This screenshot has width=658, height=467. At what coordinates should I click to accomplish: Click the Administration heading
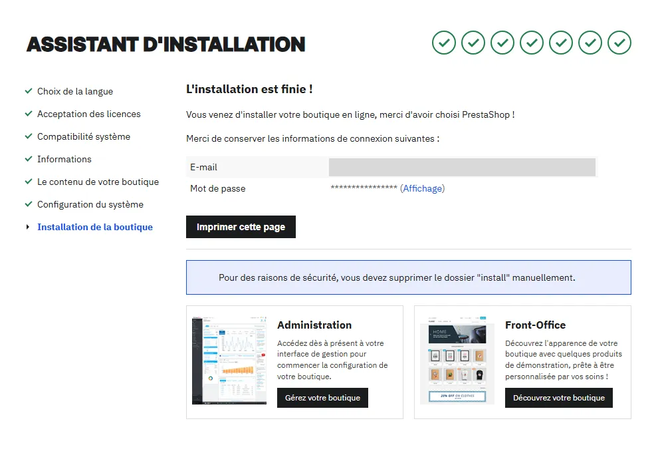pos(314,325)
